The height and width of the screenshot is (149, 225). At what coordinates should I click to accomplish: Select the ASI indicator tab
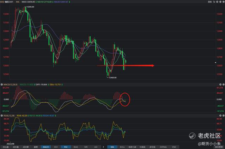click(x=96, y=147)
